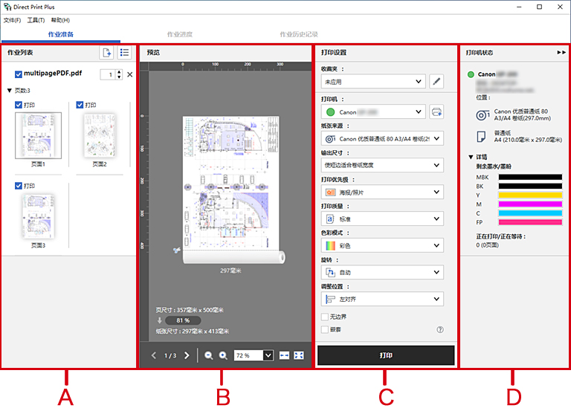The height and width of the screenshot is (408, 571).
Task: Switch to the 作业历史记录 tab
Action: (x=299, y=34)
